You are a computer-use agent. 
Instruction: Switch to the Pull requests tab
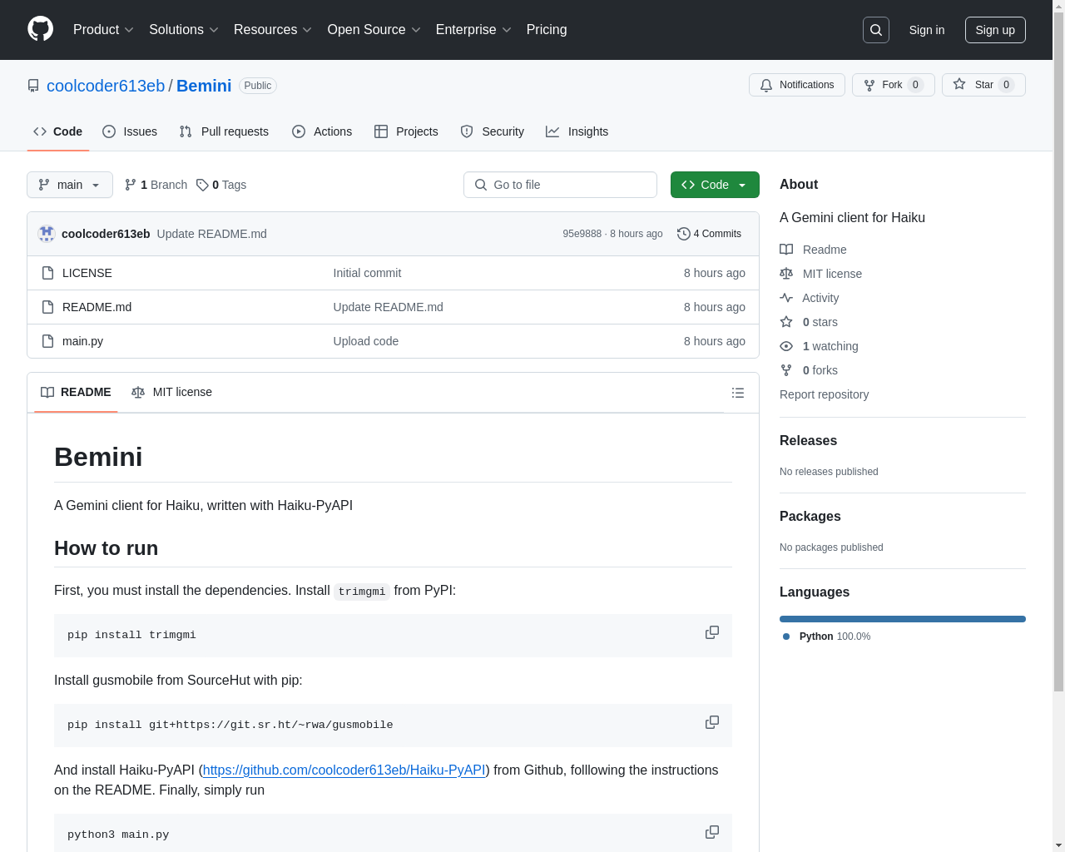(x=224, y=131)
